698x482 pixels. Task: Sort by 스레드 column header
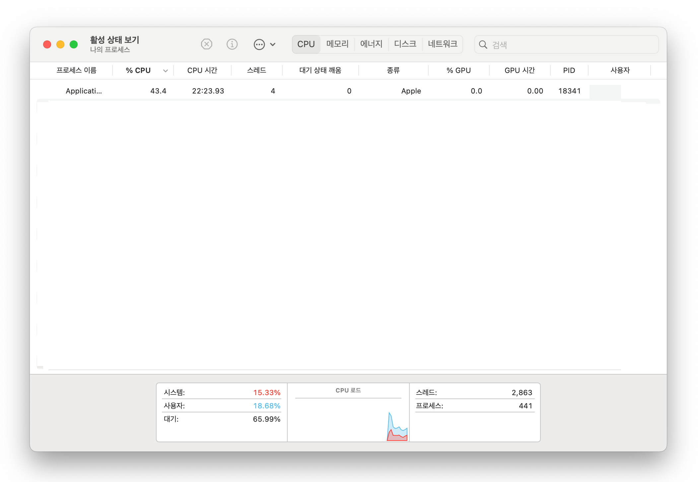[x=256, y=70]
